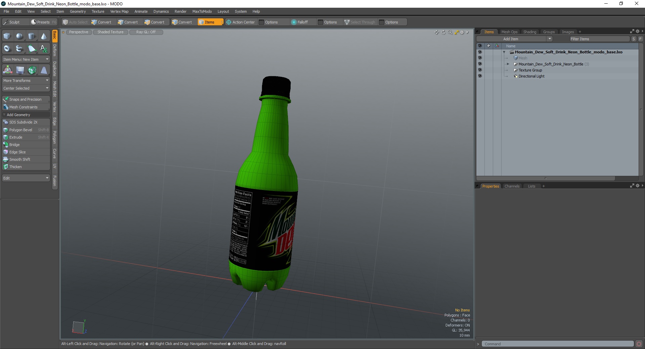Toggle Action Center
Viewport: 645px width, 349px height.
point(241,22)
